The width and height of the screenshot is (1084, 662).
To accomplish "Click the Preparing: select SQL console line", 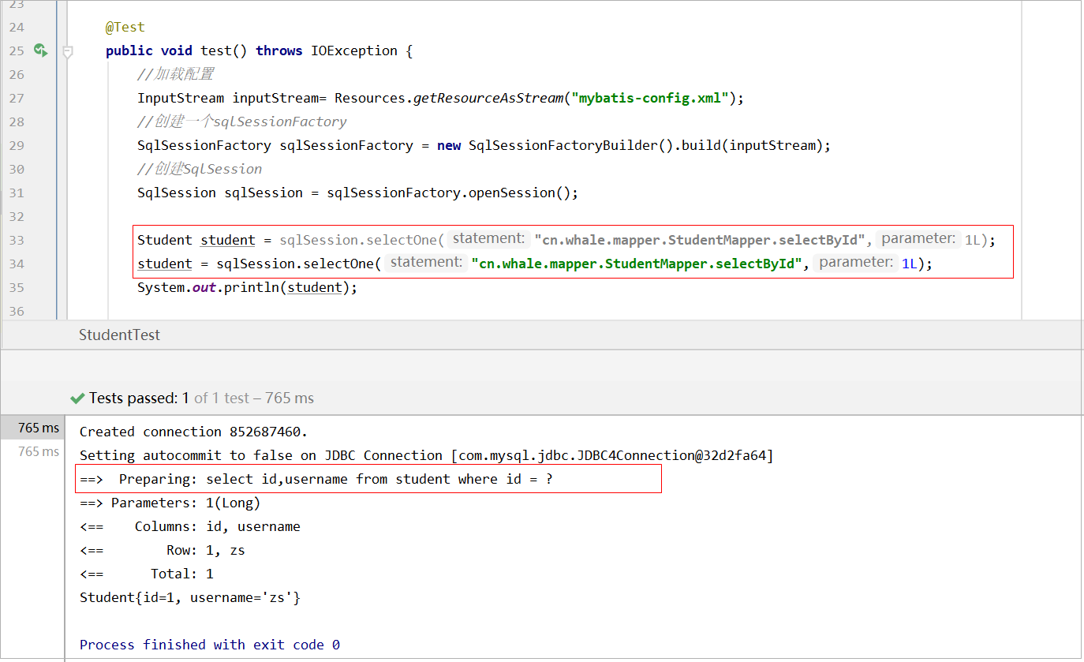I will [335, 479].
